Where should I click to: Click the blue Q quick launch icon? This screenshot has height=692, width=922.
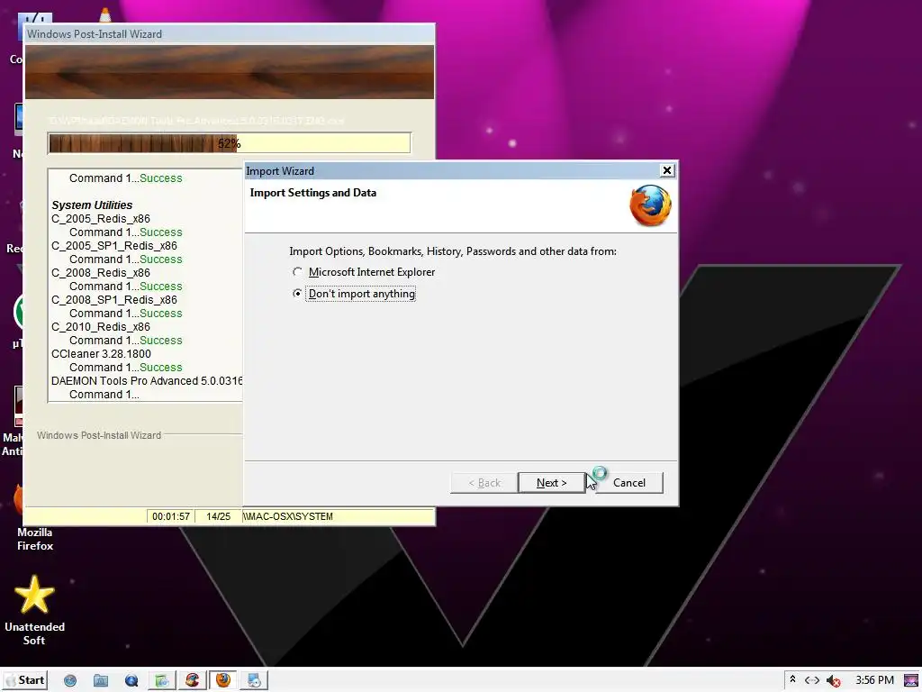pyautogui.click(x=131, y=681)
